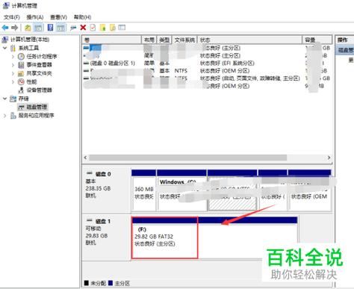This screenshot has height=289, width=354.
Task: Select 存储 tree node
Action: click(x=23, y=99)
